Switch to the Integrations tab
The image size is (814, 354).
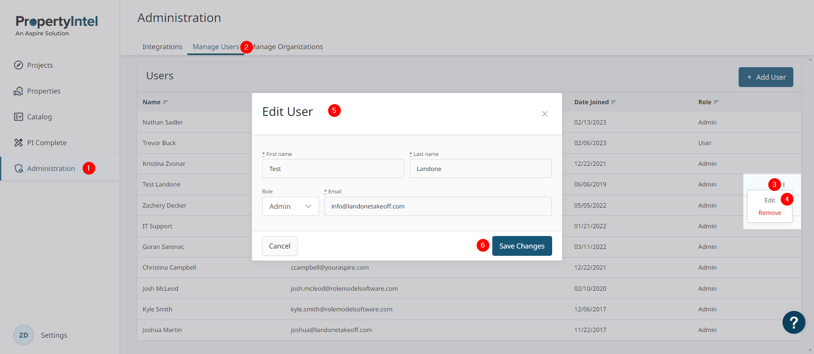pos(162,47)
